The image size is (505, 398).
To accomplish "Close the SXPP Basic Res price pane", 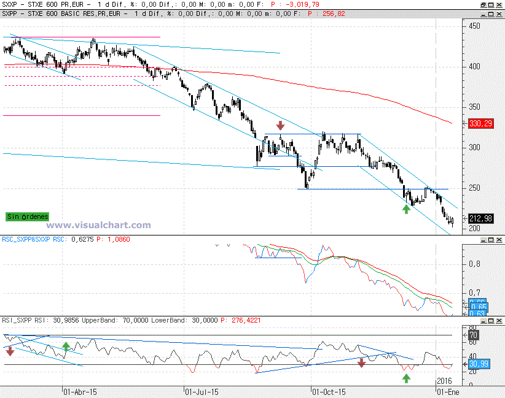I will pos(499,14).
